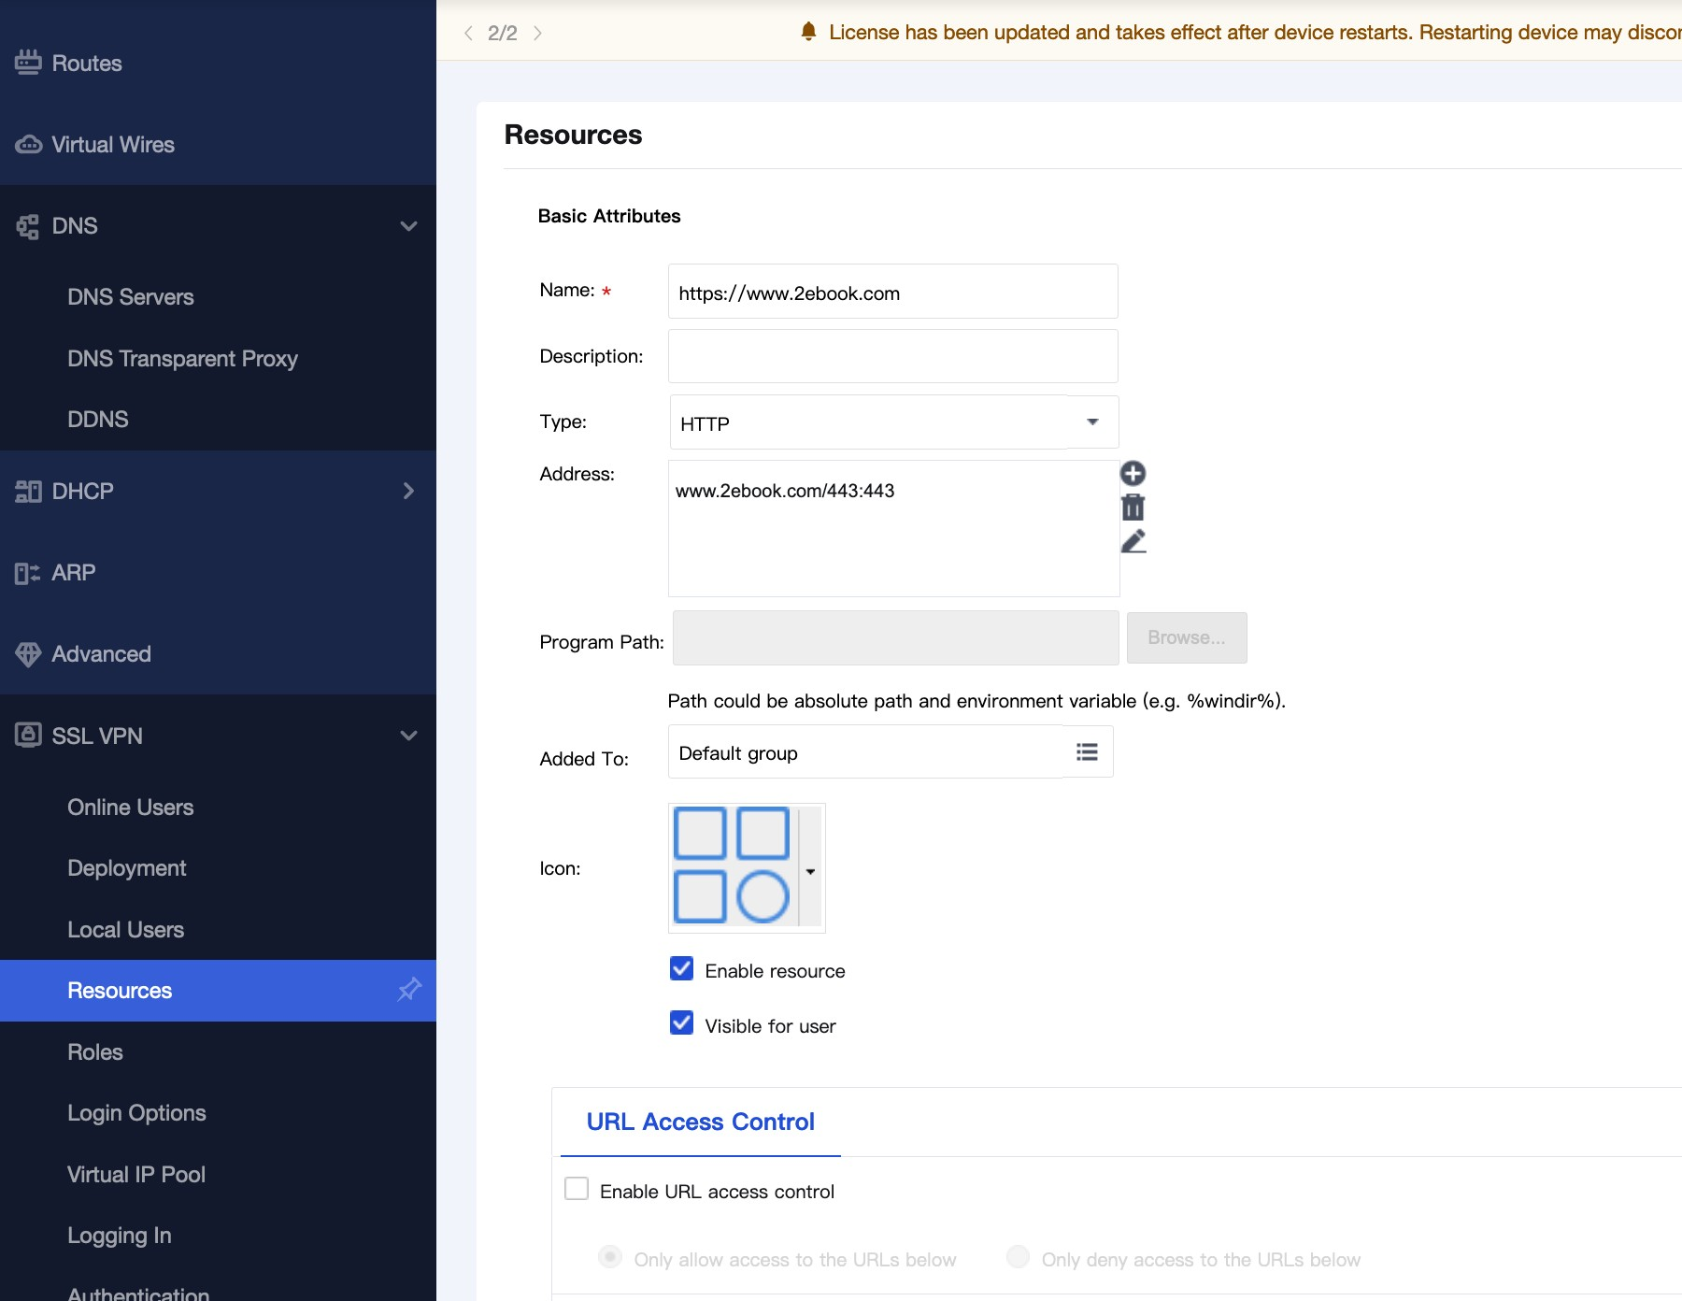The width and height of the screenshot is (1682, 1301).
Task: Add an address with the plus icon
Action: point(1133,474)
